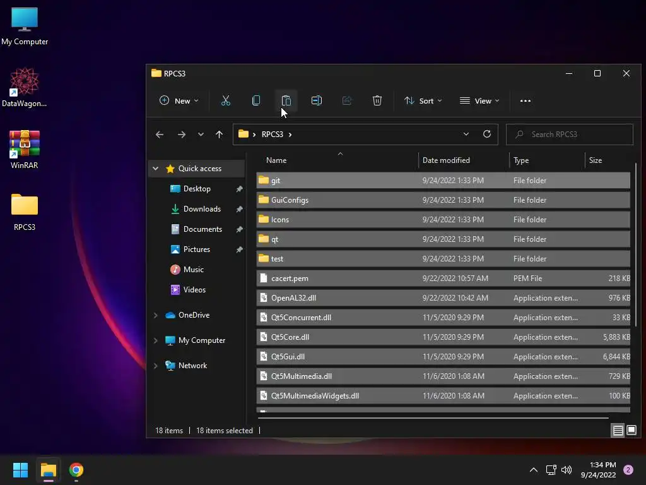The width and height of the screenshot is (646, 485).
Task: Click the Rename icon in toolbar
Action: [317, 100]
